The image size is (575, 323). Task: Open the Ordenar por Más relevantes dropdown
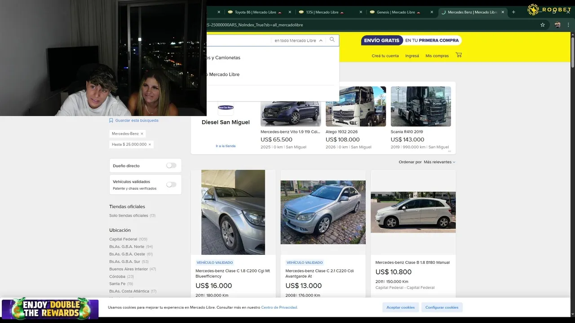[x=439, y=162]
